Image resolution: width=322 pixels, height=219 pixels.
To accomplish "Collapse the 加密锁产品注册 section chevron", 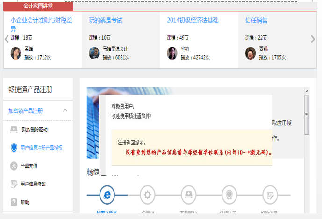I will click(65, 110).
